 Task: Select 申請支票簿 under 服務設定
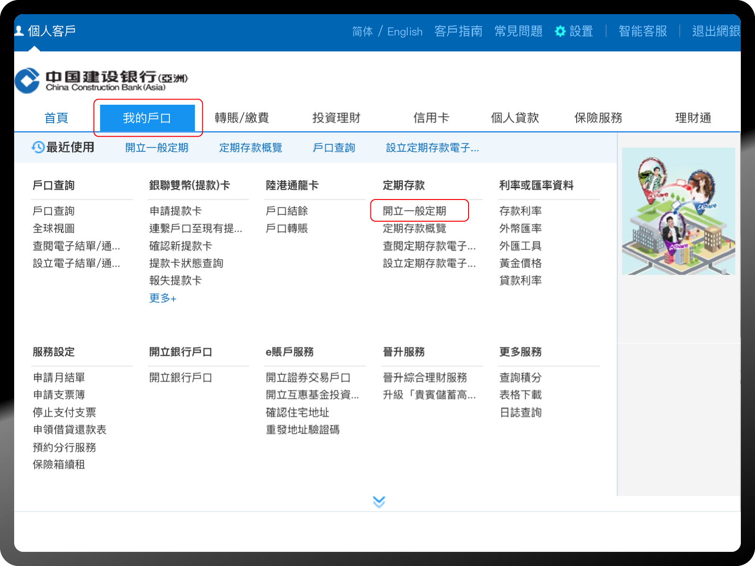(x=59, y=395)
